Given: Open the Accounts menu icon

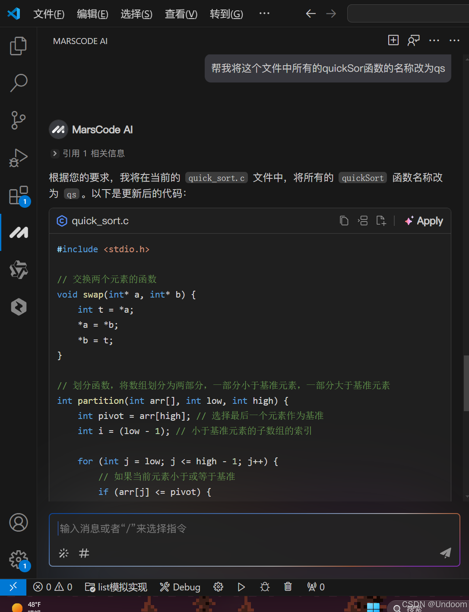Looking at the screenshot, I should pyautogui.click(x=19, y=522).
